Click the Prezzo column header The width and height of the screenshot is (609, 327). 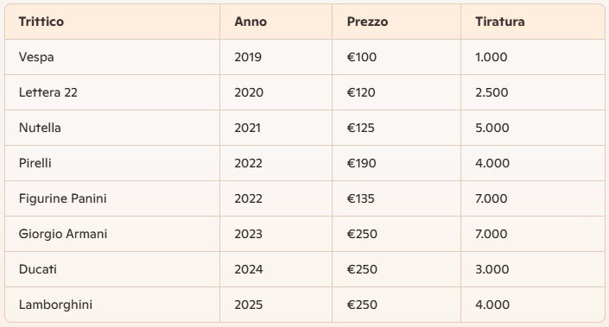[x=396, y=22]
